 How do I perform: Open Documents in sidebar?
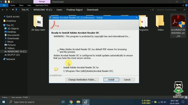(x=13, y=35)
